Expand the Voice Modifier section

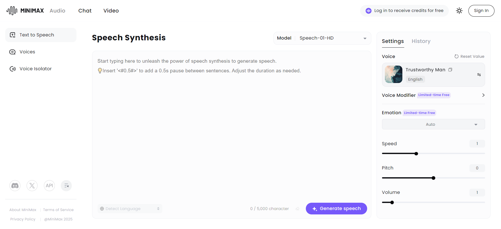(x=483, y=95)
